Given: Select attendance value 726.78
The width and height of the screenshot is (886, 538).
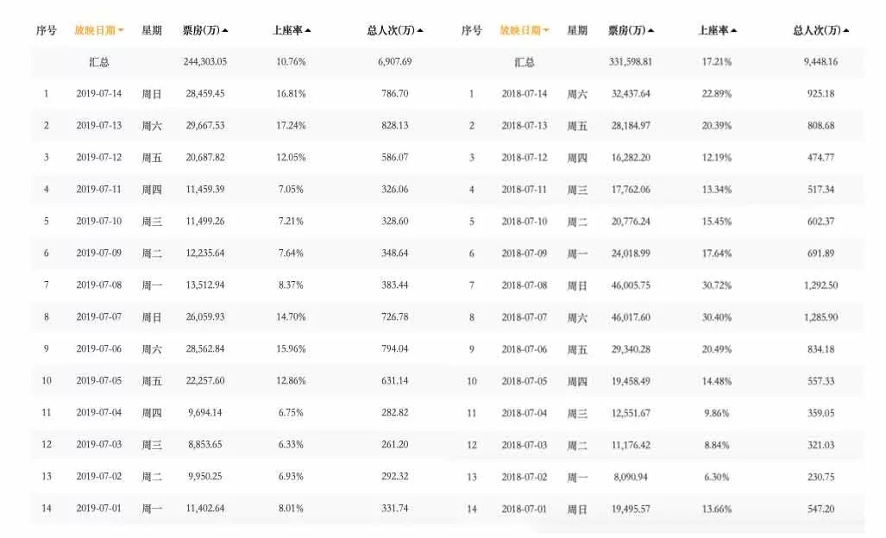Looking at the screenshot, I should (395, 316).
